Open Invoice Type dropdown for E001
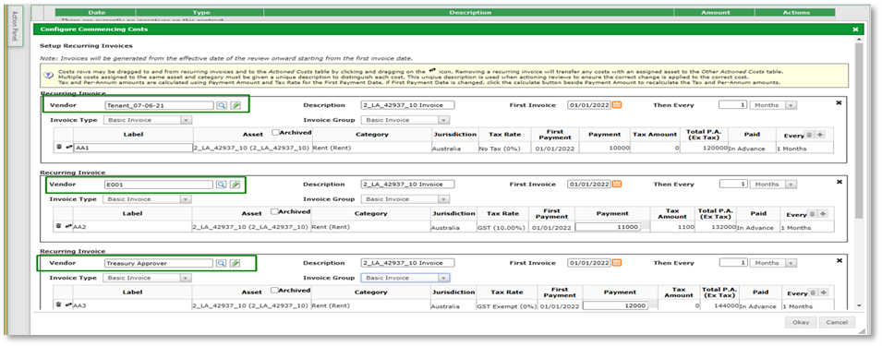Image resolution: width=882 pixels, height=346 pixels. 148,199
